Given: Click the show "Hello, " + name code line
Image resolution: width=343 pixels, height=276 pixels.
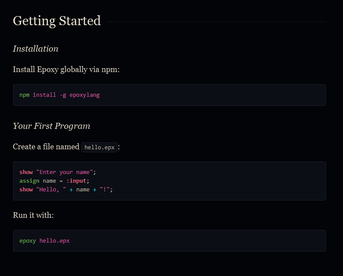Looking at the screenshot, I should tap(66, 190).
